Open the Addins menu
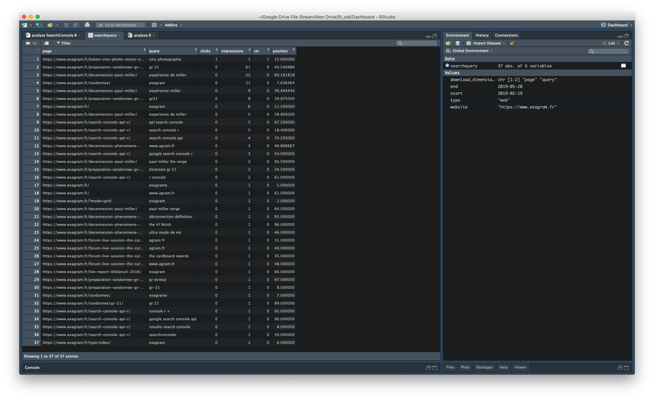Viewport: 654px width, 400px height. pyautogui.click(x=173, y=25)
